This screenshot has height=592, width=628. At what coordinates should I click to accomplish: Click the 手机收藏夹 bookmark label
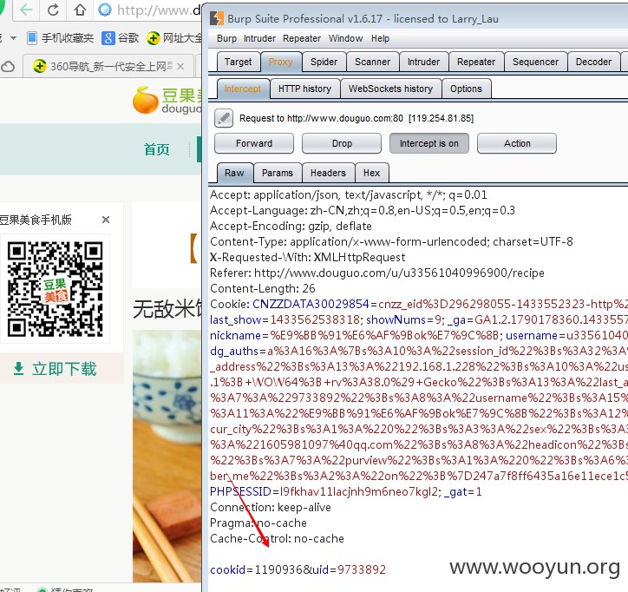click(68, 38)
